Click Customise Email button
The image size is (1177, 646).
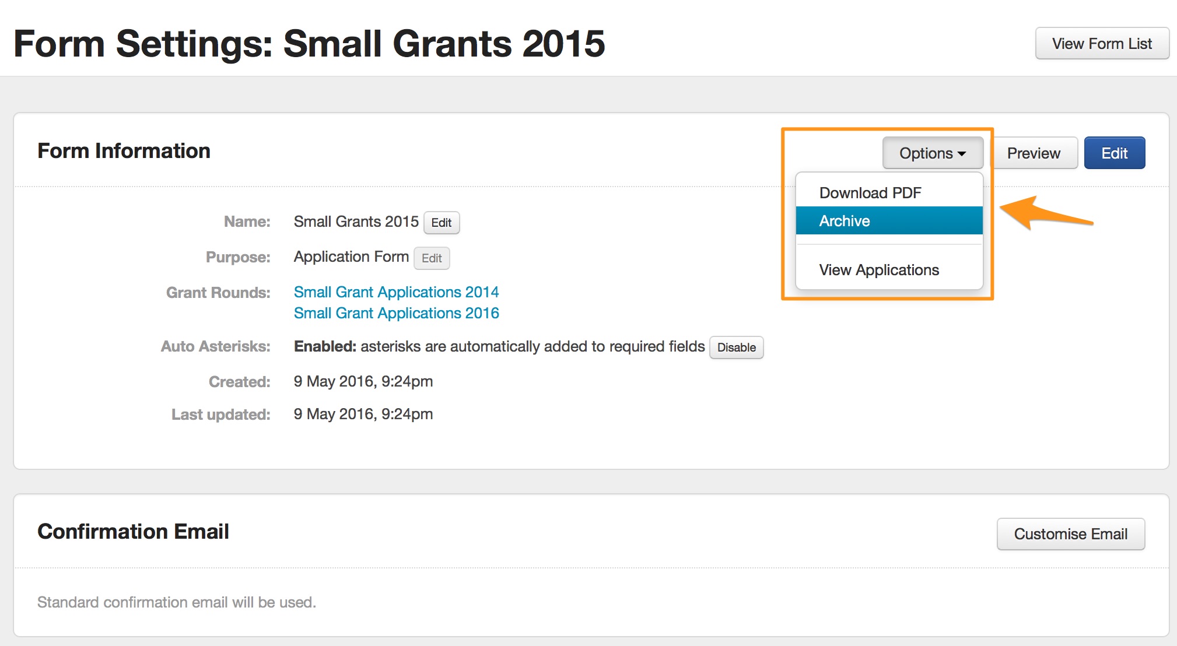tap(1070, 534)
